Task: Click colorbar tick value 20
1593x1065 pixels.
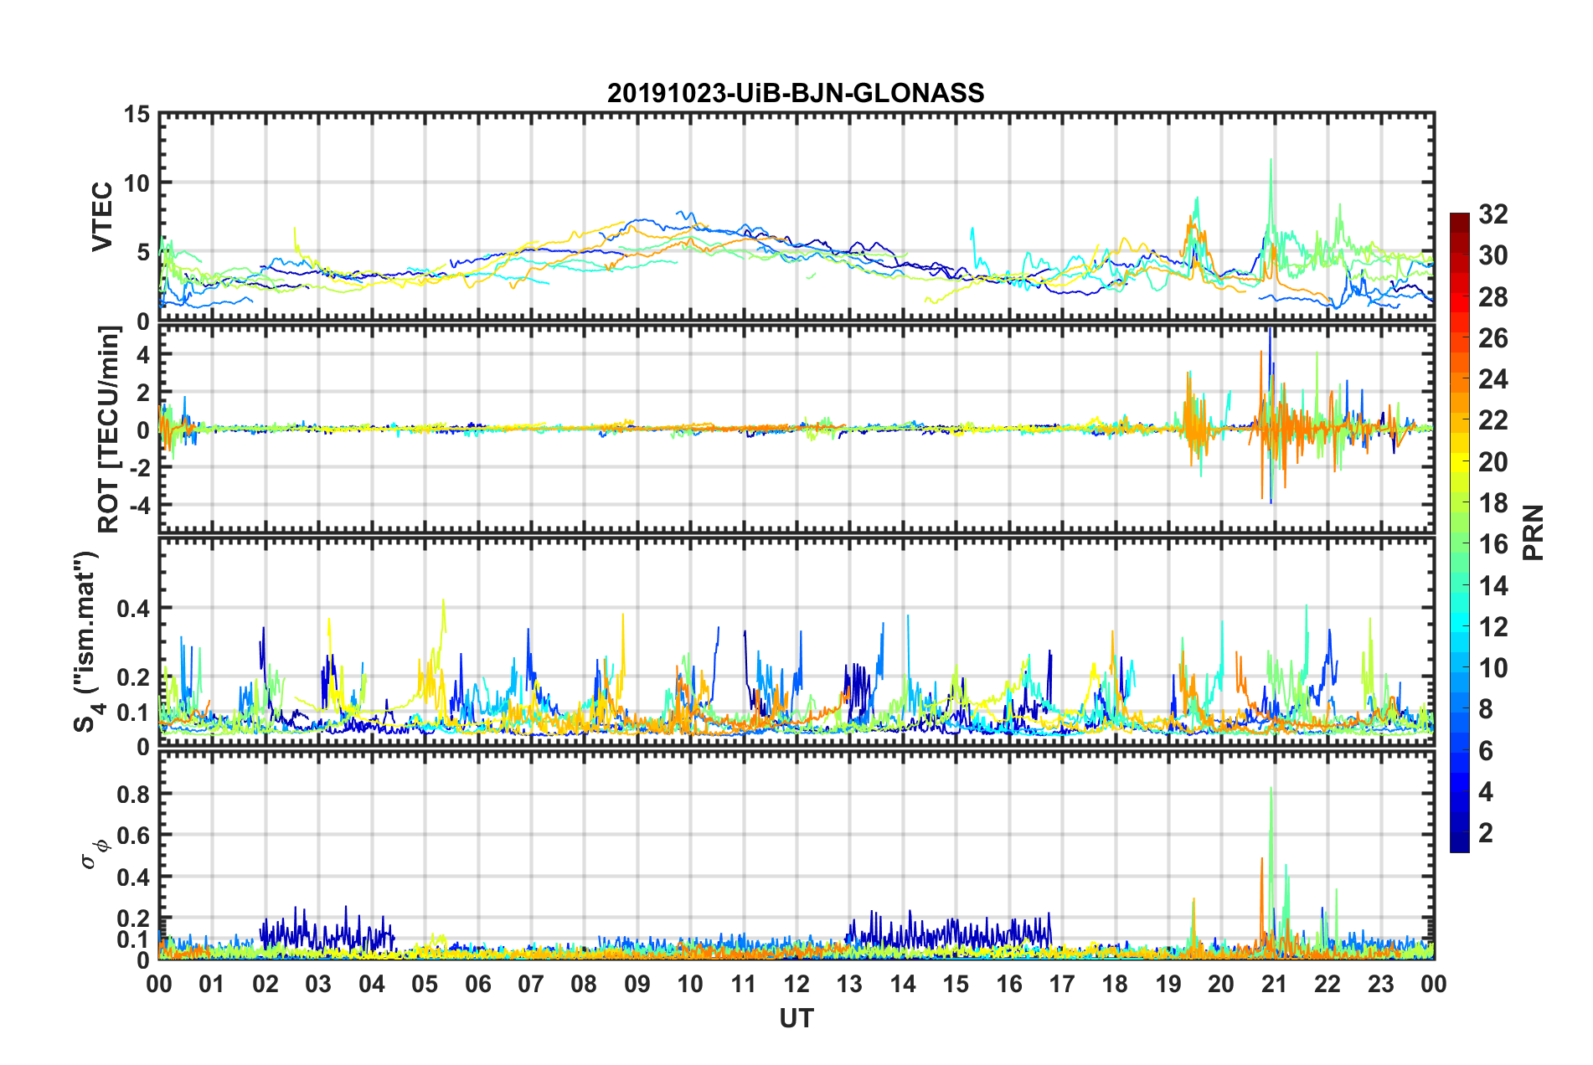Action: coord(1493,462)
